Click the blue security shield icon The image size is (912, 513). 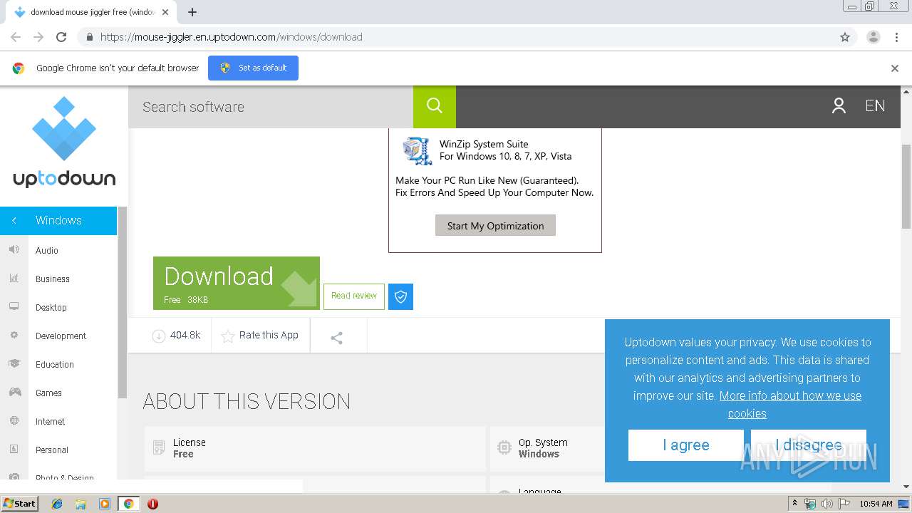[400, 296]
